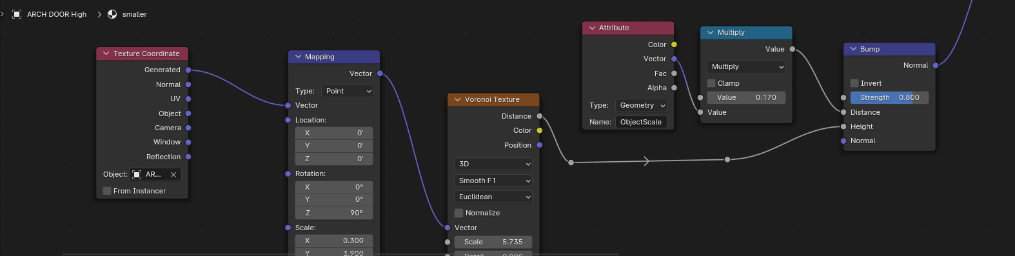Click the Location X field in Mapping
1015x256 pixels.
(x=334, y=133)
